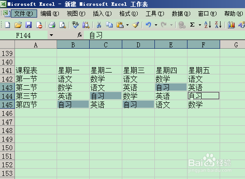245x179 pixels.
Task: Open the Name Box dropdown arrow
Action: [51, 35]
